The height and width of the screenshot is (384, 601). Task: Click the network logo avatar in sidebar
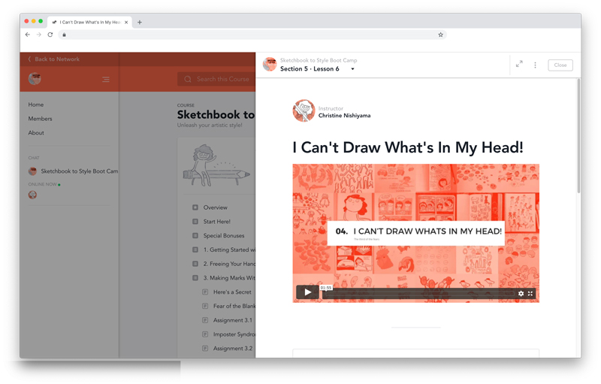pos(35,79)
